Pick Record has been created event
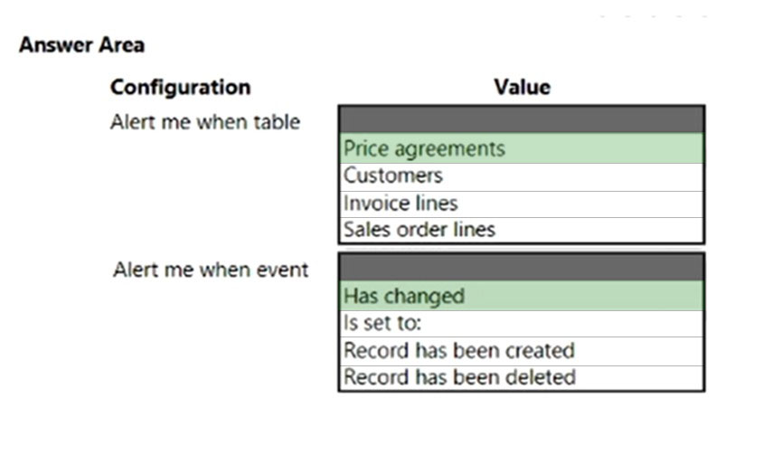The image size is (763, 455). click(x=521, y=351)
